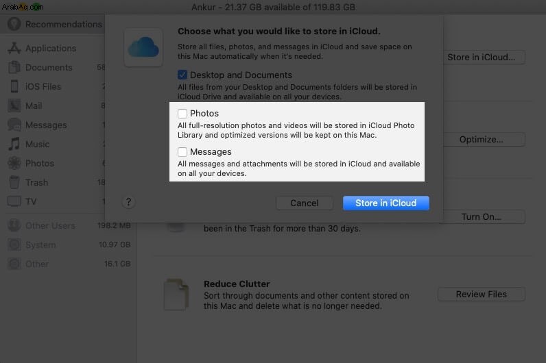This screenshot has height=363, width=546.
Task: Click the Reduce Clutter heading
Action: point(237,284)
